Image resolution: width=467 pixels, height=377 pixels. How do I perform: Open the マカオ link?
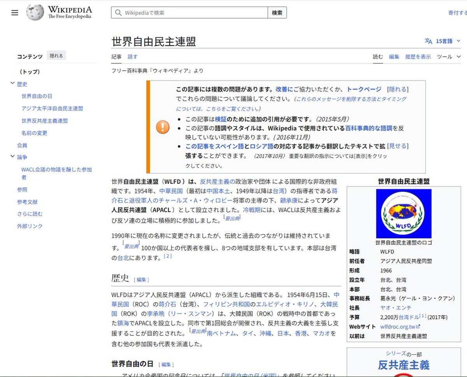tap(321, 333)
